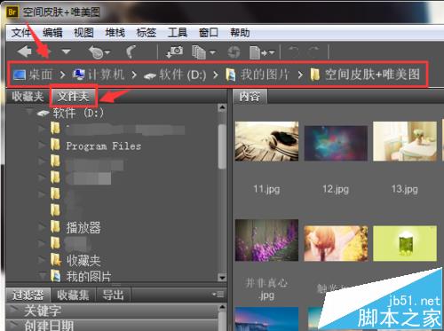444x331 pixels.
Task: Click the output to web or PDF icon
Action: [x=262, y=52]
